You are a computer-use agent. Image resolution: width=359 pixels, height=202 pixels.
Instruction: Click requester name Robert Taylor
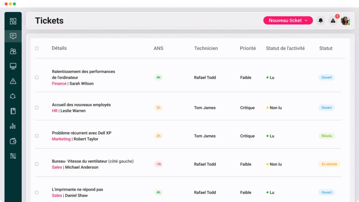coord(86,139)
